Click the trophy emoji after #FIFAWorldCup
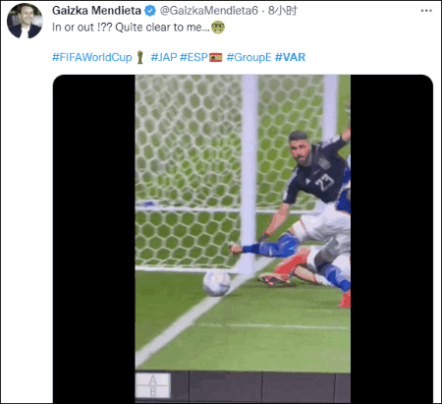 pos(140,57)
